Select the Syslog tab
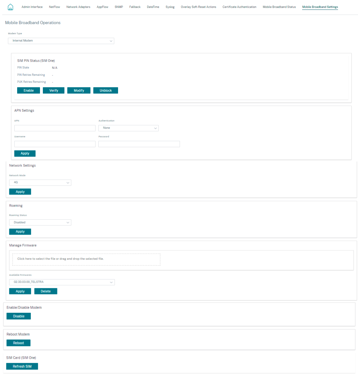 point(170,7)
